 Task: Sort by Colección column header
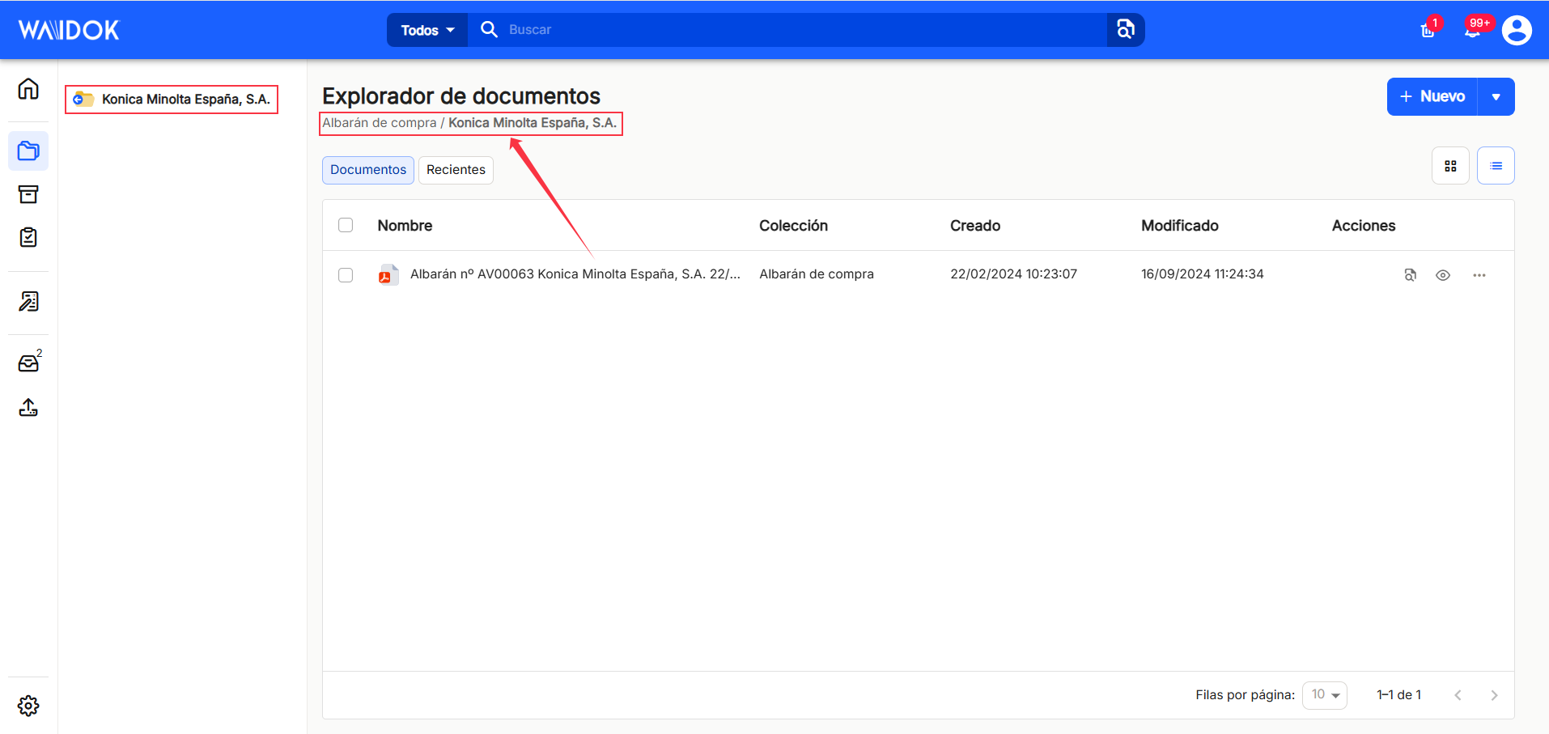793,226
